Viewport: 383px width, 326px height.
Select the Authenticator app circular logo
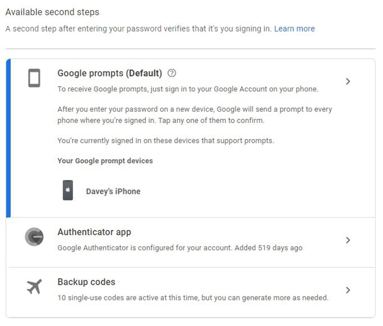(34, 237)
